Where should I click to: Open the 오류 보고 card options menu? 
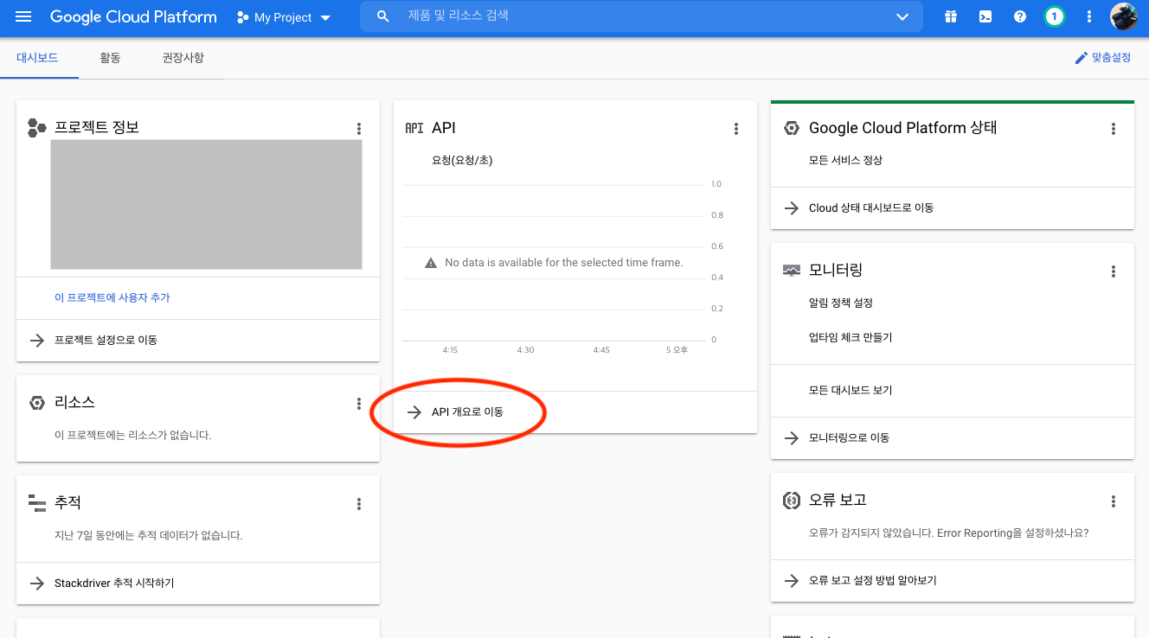click(1114, 501)
